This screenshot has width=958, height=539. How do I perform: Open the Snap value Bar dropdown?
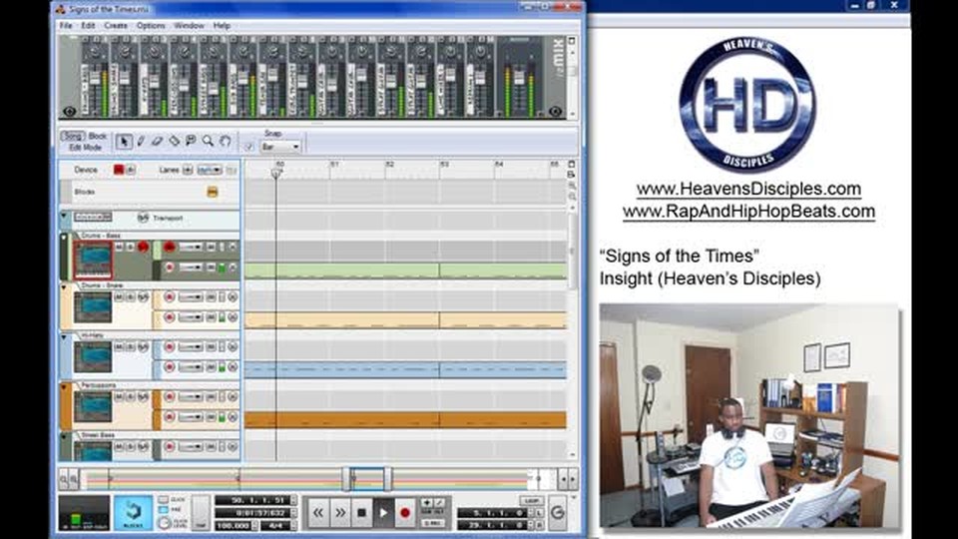tap(281, 148)
